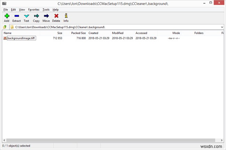Open the Favorites menu

click(x=34, y=10)
